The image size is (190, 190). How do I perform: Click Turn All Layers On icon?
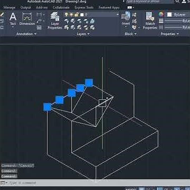[66, 27]
